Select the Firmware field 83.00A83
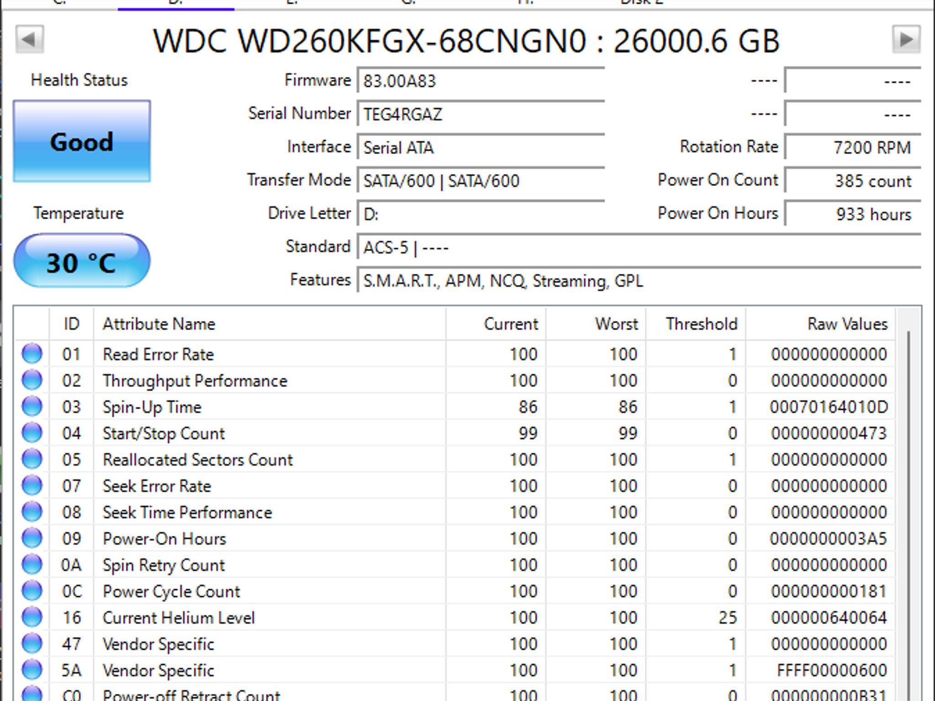Viewport: 935px width, 701px height. click(481, 81)
